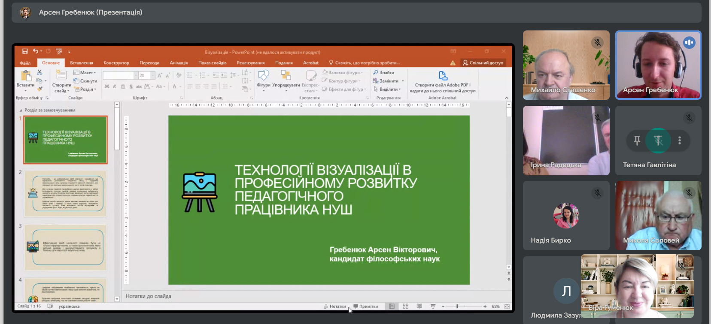
Task: Click the Save icon in quick access toolbar
Action: point(25,51)
